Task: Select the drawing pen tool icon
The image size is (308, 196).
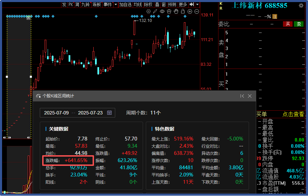Action: (x=155, y=11)
